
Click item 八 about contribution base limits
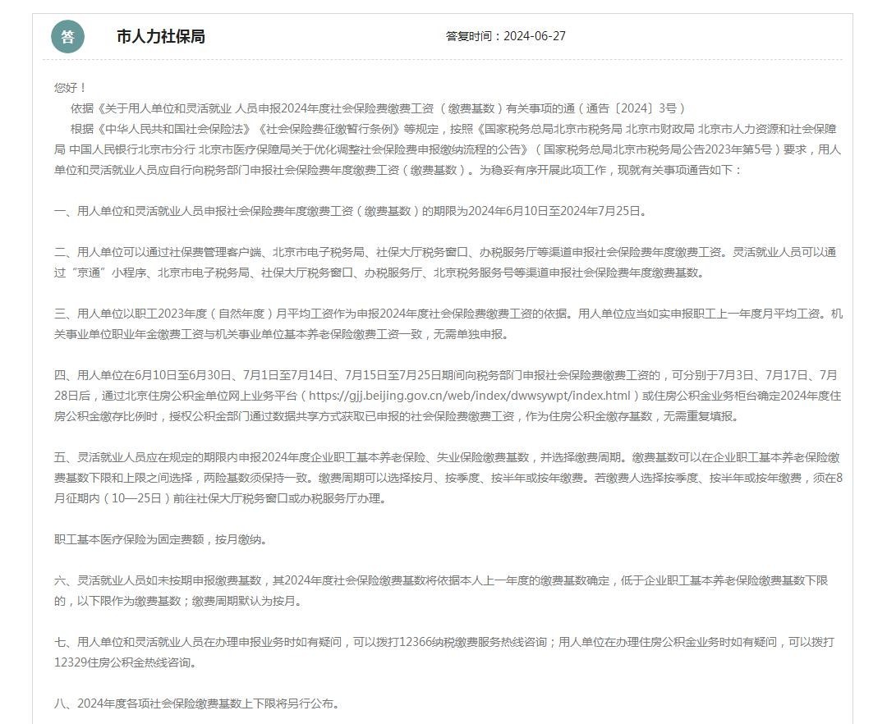[196, 703]
